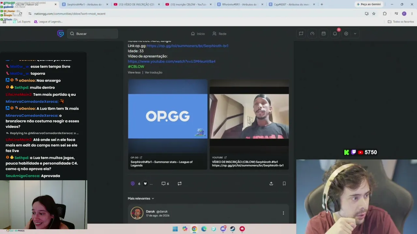Viewport: 417px width, 234px height.
Task: Click the comment date 17 de ago. de 2026
Action: coord(158,215)
